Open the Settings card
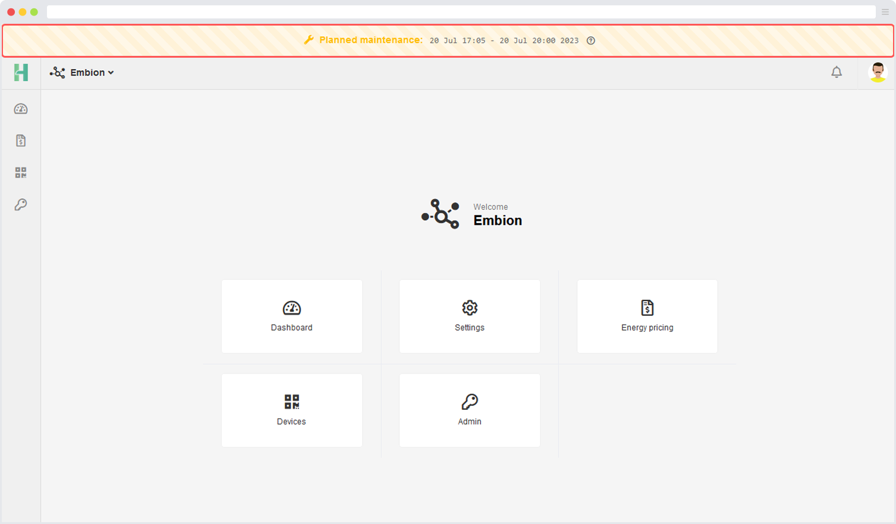 [469, 316]
